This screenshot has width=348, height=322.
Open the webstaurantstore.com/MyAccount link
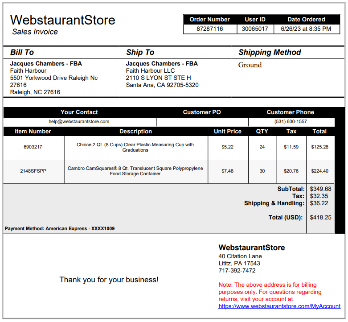tap(279, 306)
